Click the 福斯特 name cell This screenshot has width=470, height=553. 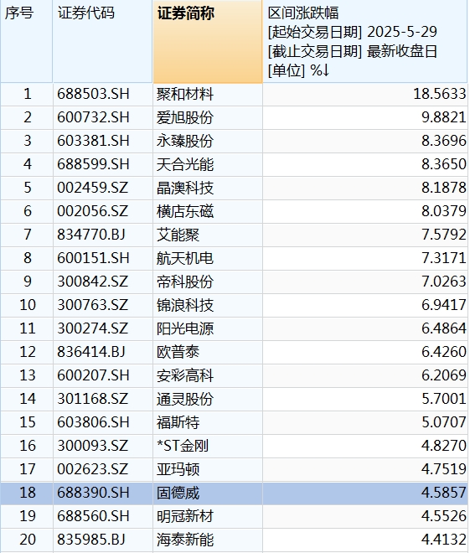coord(208,422)
